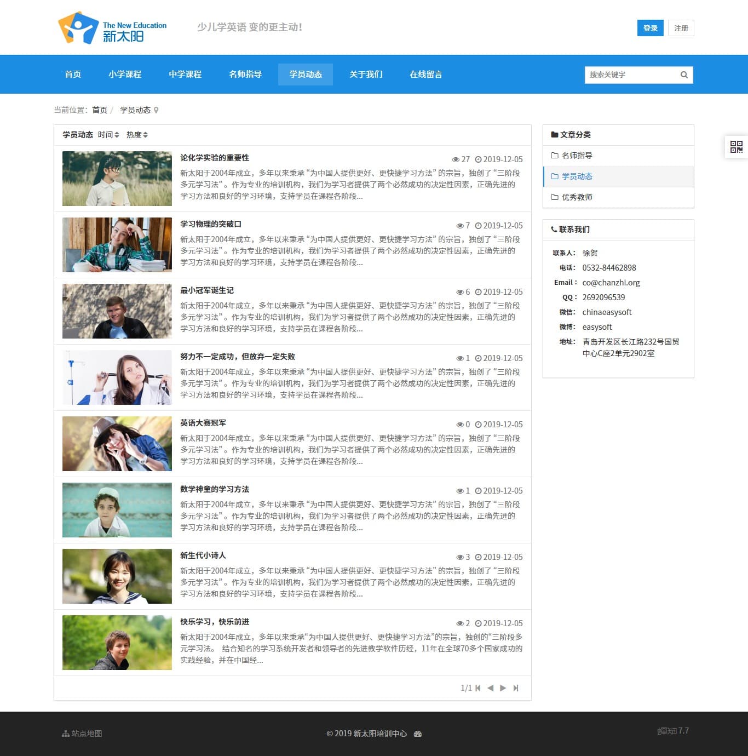Click 学员动态 in the breadcrumb
The image size is (748, 756).
click(135, 110)
